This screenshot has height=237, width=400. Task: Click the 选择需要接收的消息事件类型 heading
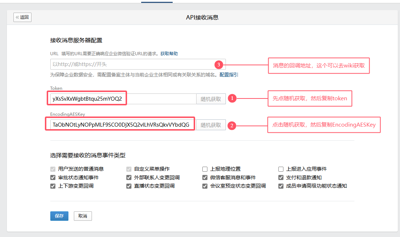click(88, 155)
